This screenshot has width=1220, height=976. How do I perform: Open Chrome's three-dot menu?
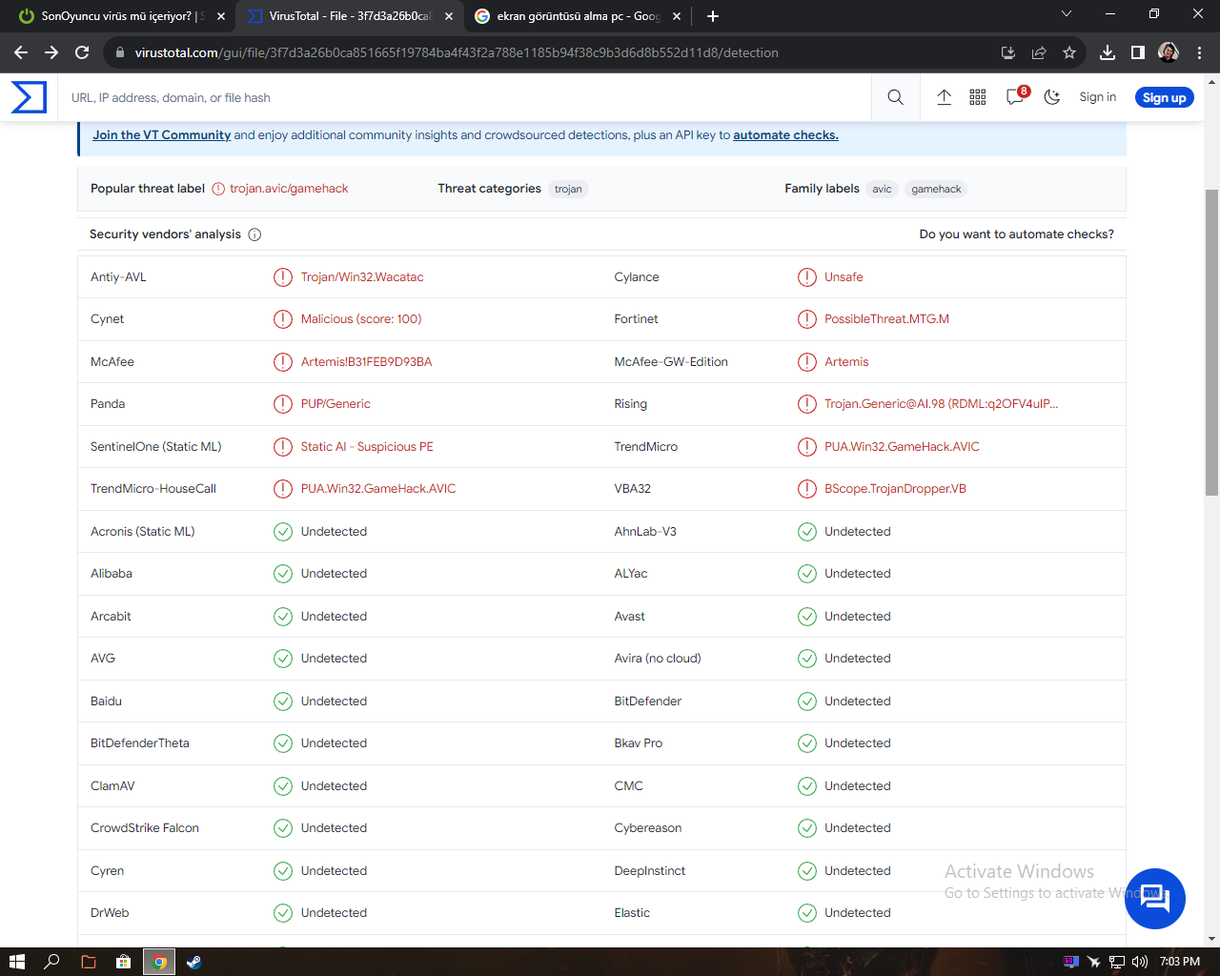tap(1199, 53)
